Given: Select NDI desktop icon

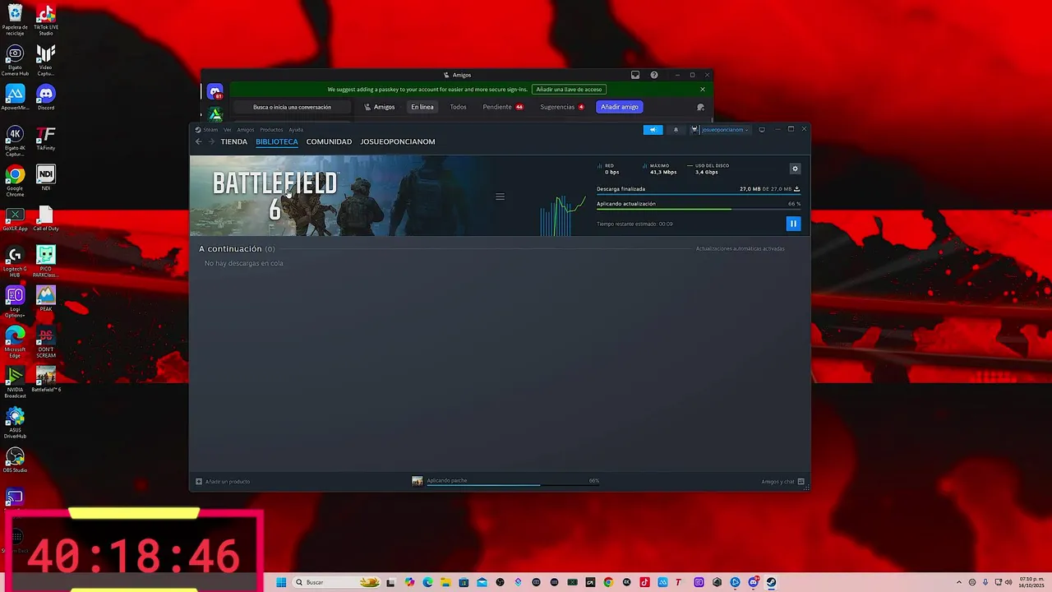Looking at the screenshot, I should coord(46,178).
